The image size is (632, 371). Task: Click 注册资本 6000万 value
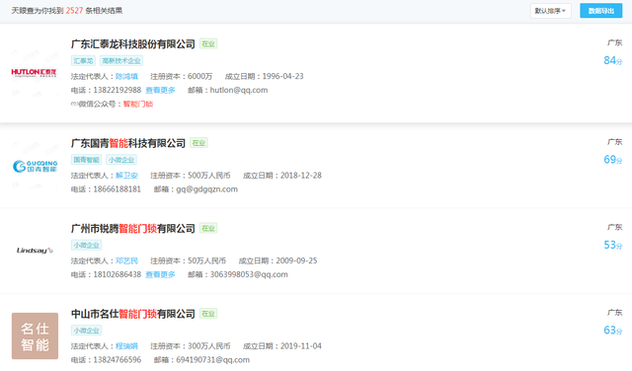pyautogui.click(x=199, y=77)
